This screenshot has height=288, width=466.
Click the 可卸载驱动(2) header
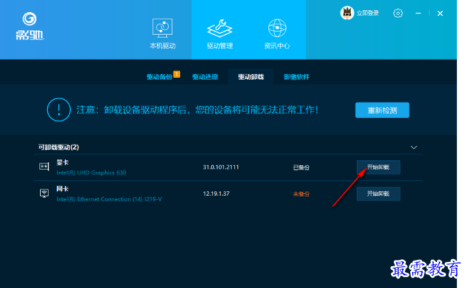(x=58, y=147)
